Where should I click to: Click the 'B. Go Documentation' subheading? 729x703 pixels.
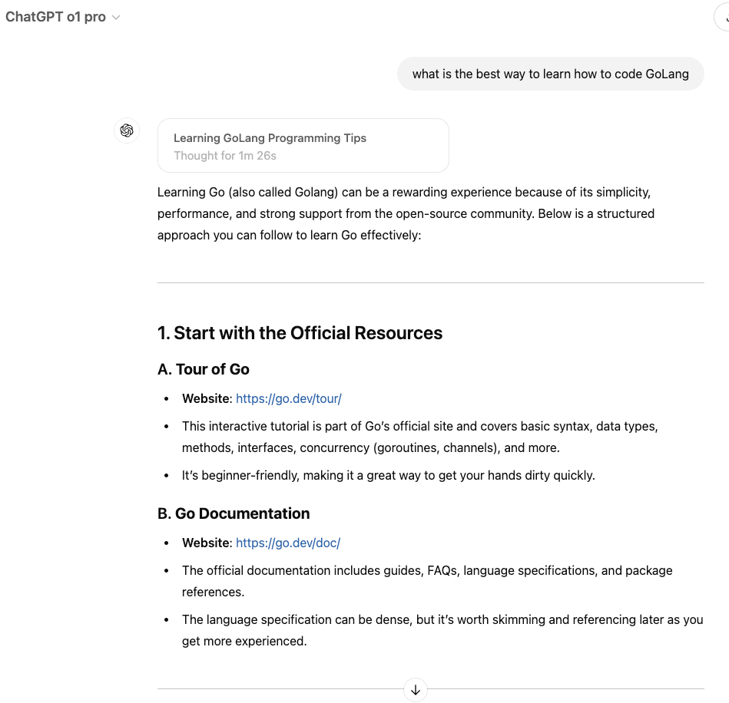(x=234, y=513)
